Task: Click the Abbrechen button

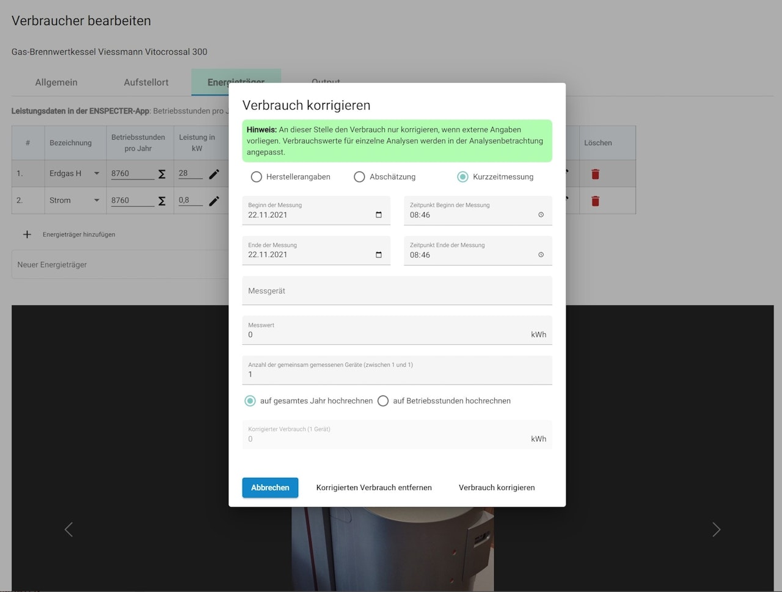Action: tap(270, 488)
